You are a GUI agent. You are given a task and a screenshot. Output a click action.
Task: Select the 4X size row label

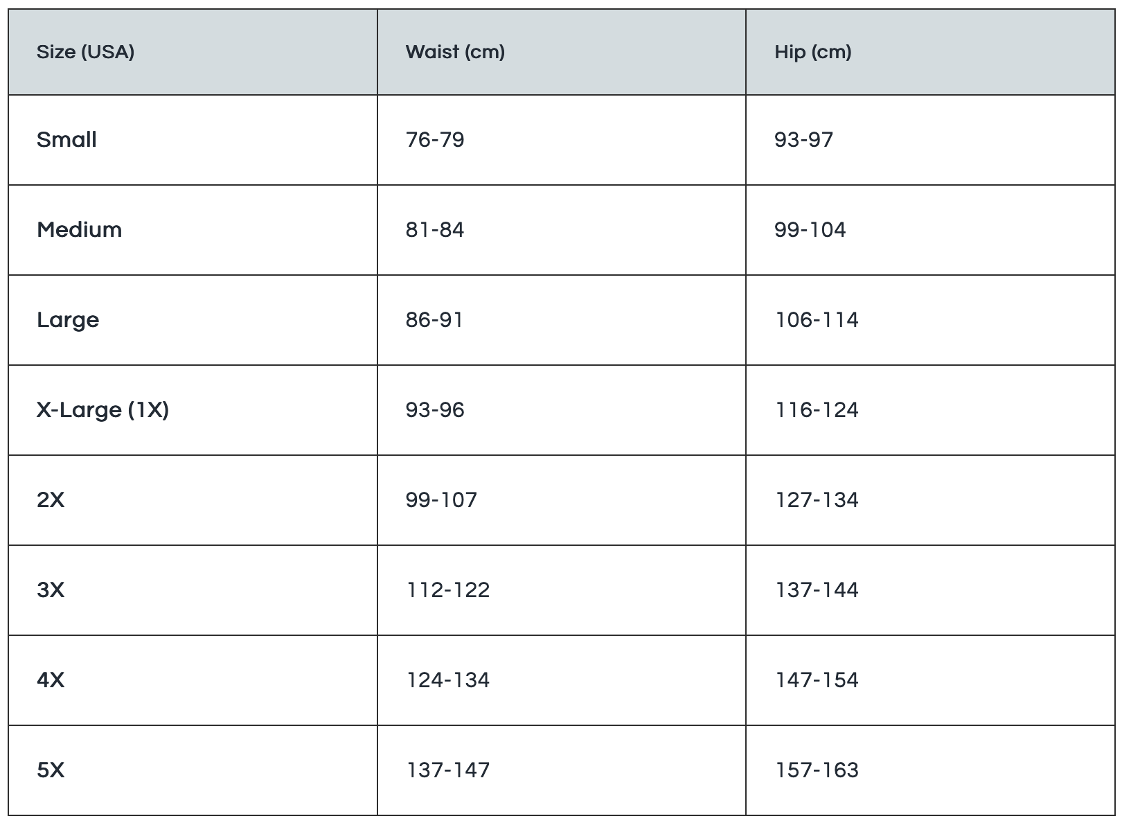click(x=51, y=680)
